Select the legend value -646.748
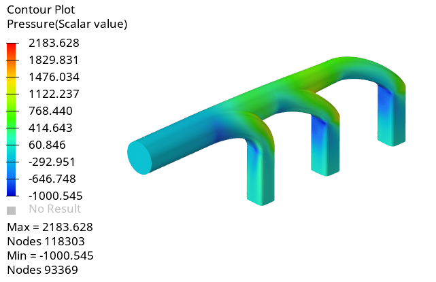436x282 pixels. (52, 179)
